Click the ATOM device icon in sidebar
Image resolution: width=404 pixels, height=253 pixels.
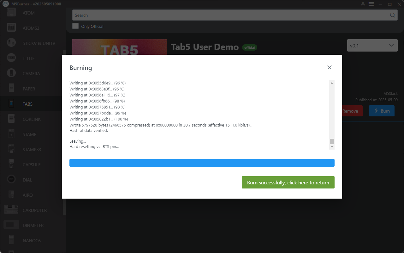tap(11, 13)
